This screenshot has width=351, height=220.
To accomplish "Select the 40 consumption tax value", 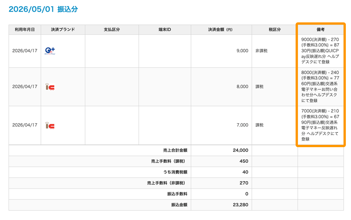I will [245, 172].
